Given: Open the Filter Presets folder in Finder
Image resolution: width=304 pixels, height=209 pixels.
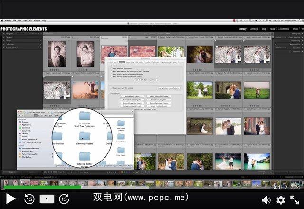Looking at the screenshot, I should click(121, 152).
